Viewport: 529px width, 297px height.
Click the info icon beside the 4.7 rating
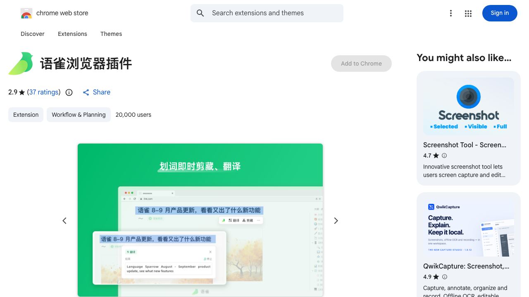(x=444, y=156)
